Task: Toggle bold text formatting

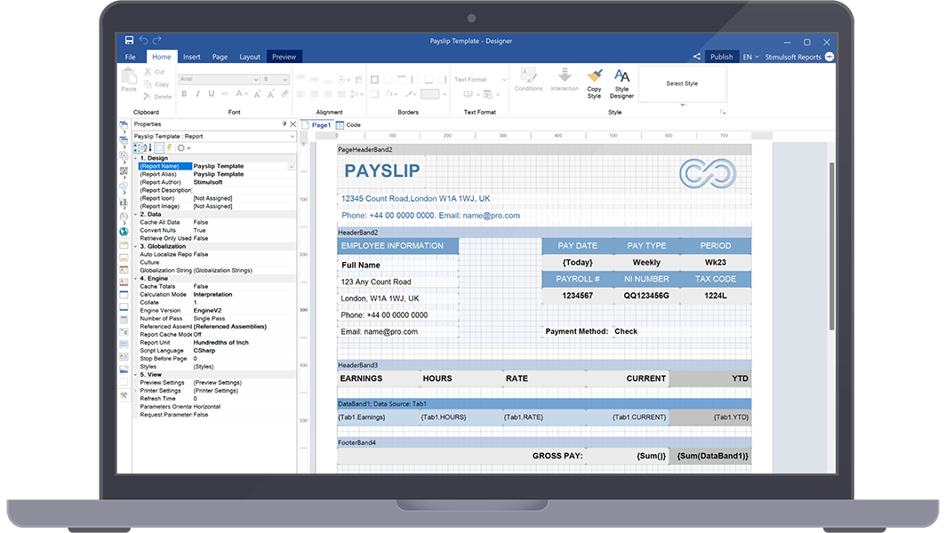Action: click(x=184, y=94)
